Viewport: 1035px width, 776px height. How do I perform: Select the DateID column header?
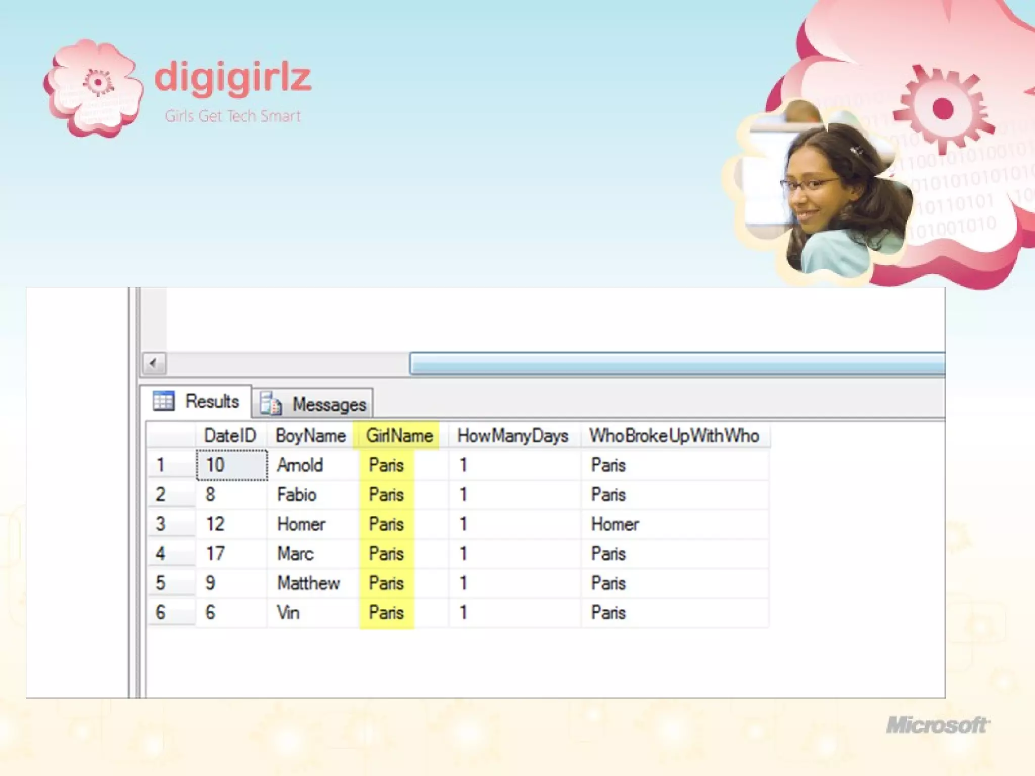click(x=230, y=435)
